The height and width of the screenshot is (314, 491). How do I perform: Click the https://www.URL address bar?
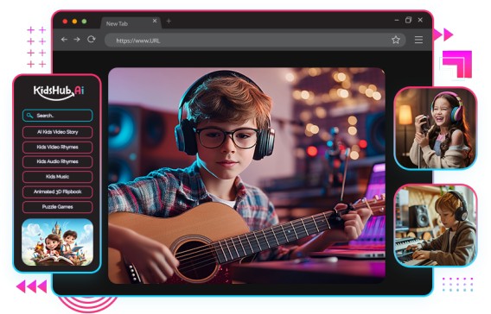pyautogui.click(x=255, y=41)
